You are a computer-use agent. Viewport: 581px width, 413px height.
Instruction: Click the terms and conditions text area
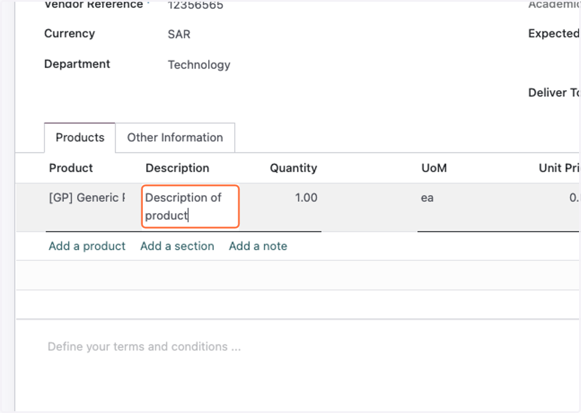(144, 347)
